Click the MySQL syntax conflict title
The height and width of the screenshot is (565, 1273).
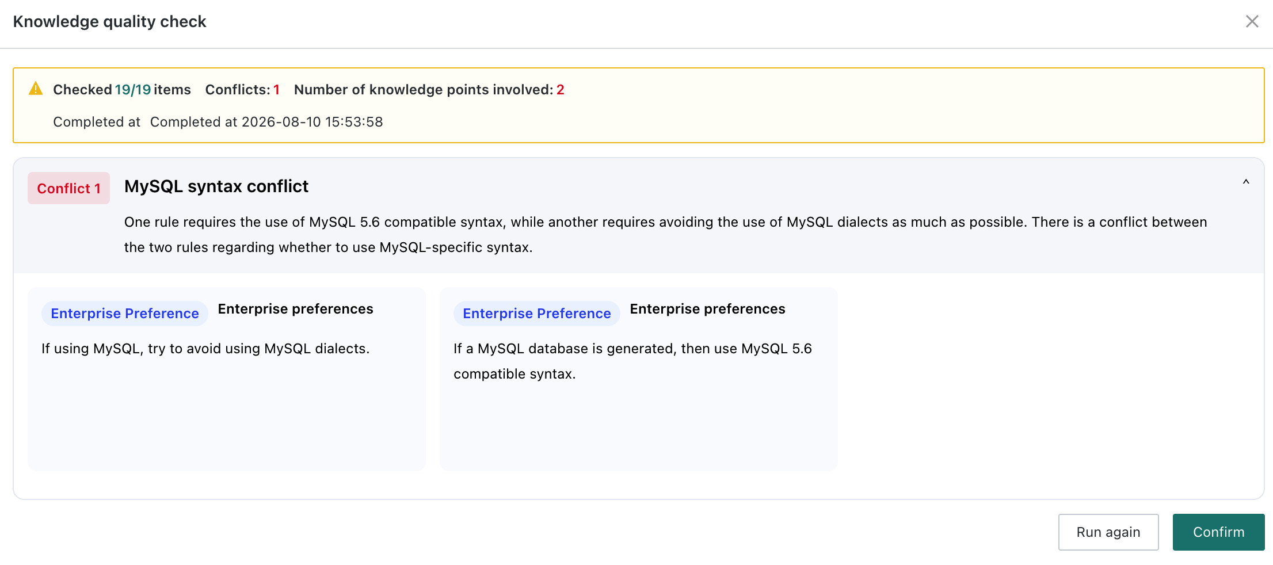coord(216,186)
